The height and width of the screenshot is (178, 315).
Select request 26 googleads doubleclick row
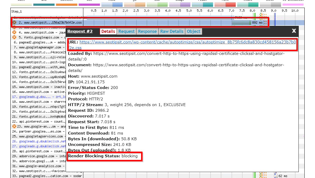[x=39, y=141]
